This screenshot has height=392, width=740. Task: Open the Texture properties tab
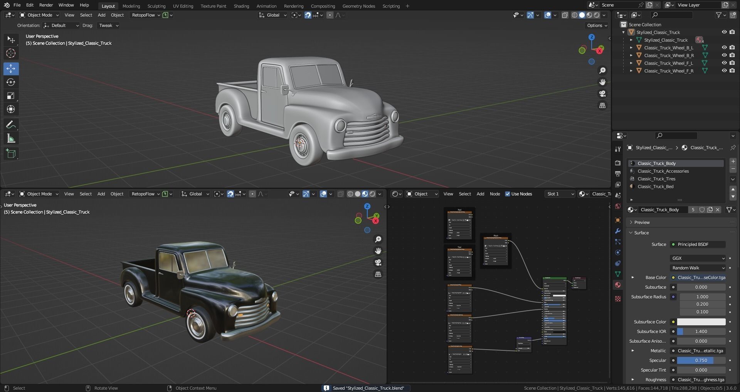pyautogui.click(x=618, y=299)
